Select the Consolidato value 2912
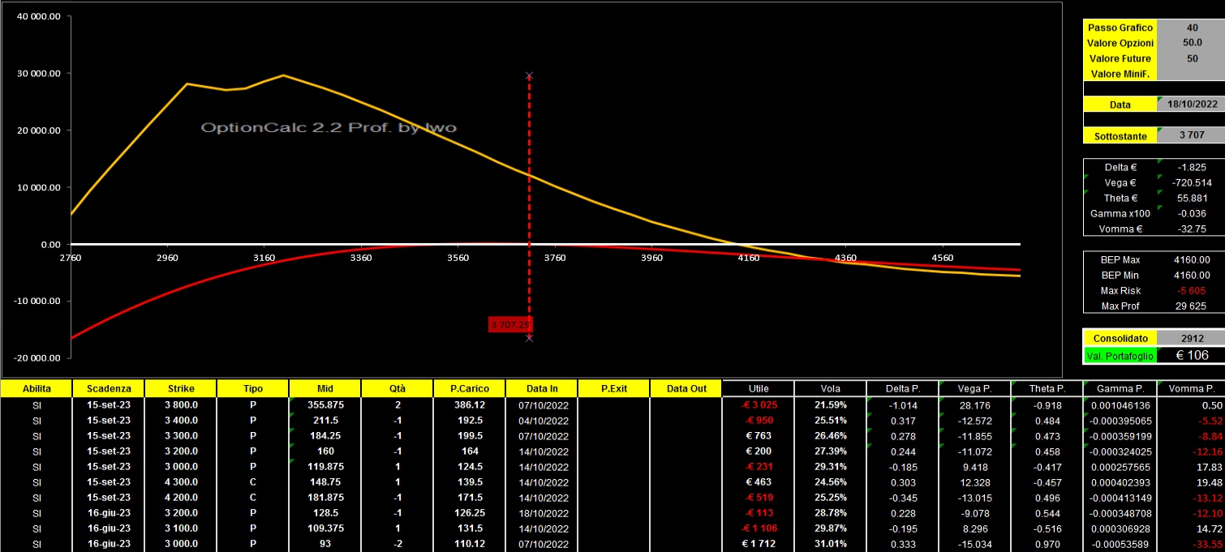 1191,338
